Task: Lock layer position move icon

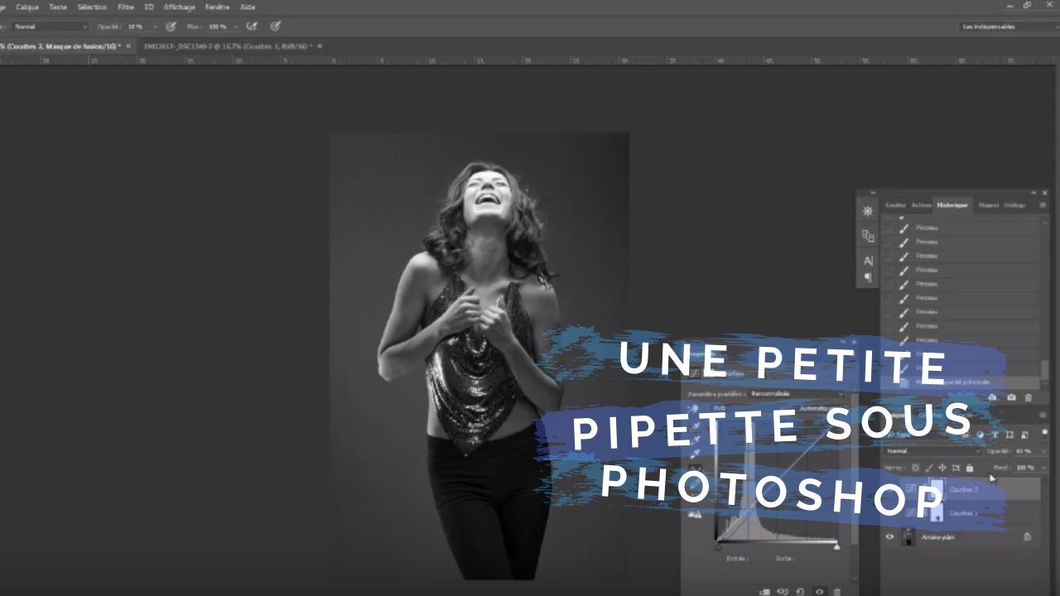Action: [942, 468]
